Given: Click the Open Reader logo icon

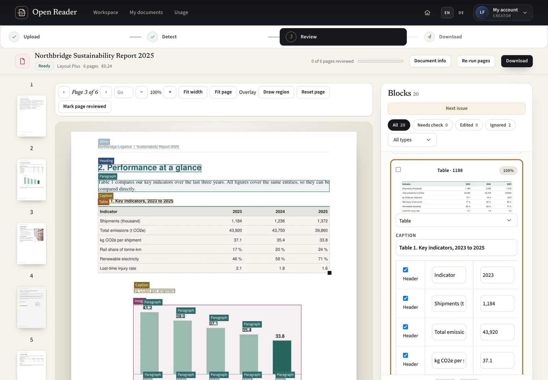Looking at the screenshot, I should (22, 12).
